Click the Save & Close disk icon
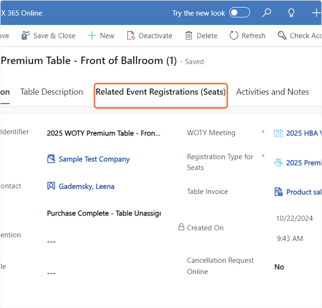The image size is (322, 308). [x=25, y=36]
